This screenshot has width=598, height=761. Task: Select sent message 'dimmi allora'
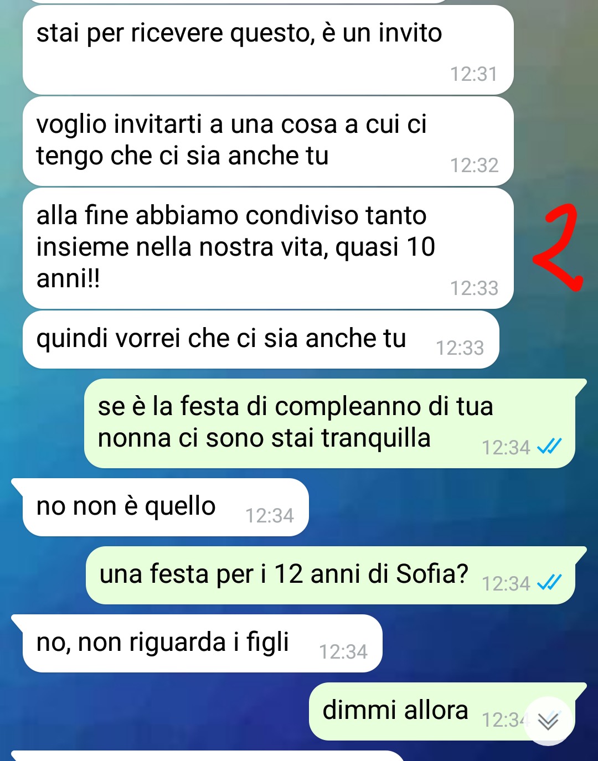tap(443, 711)
